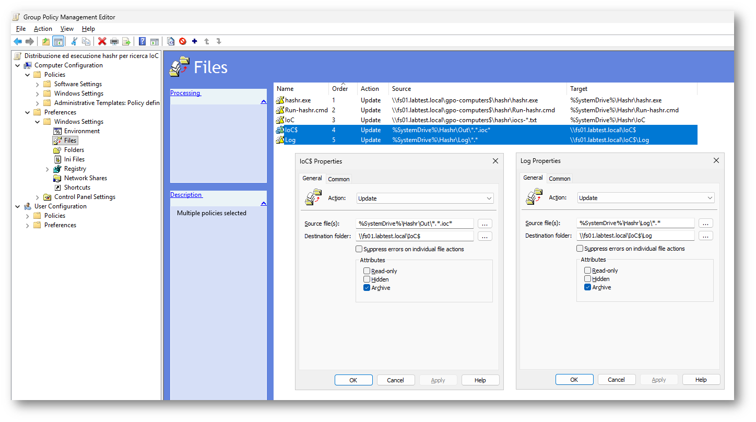Click the red Disable item toolbar icon

tap(183, 42)
